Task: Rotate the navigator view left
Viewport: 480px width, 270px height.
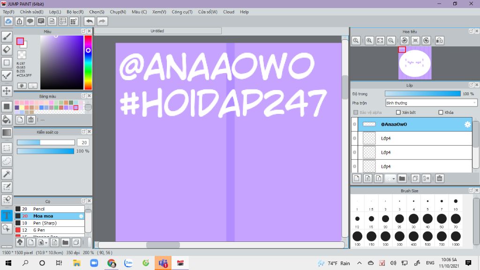Action: pyautogui.click(x=405, y=40)
